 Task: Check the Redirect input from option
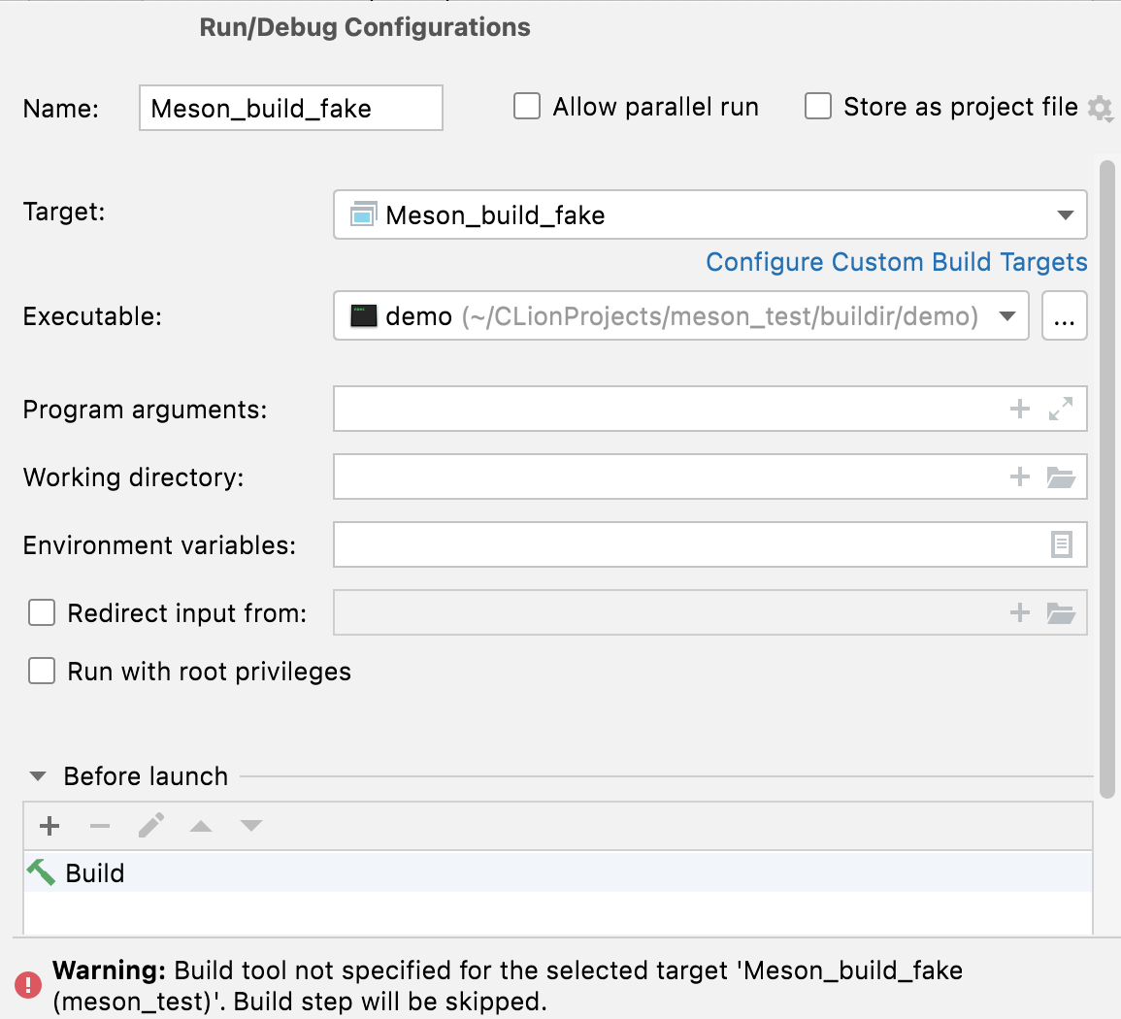tap(41, 612)
